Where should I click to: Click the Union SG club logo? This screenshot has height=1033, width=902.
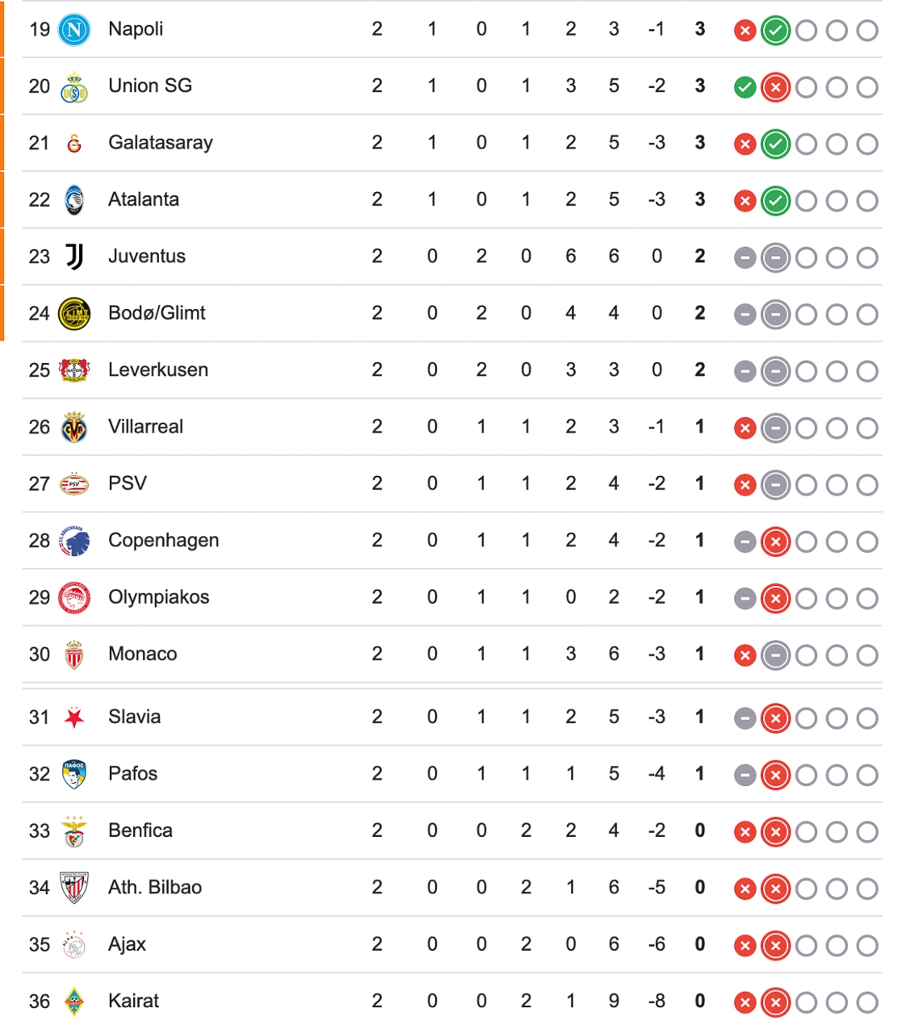pos(74,87)
